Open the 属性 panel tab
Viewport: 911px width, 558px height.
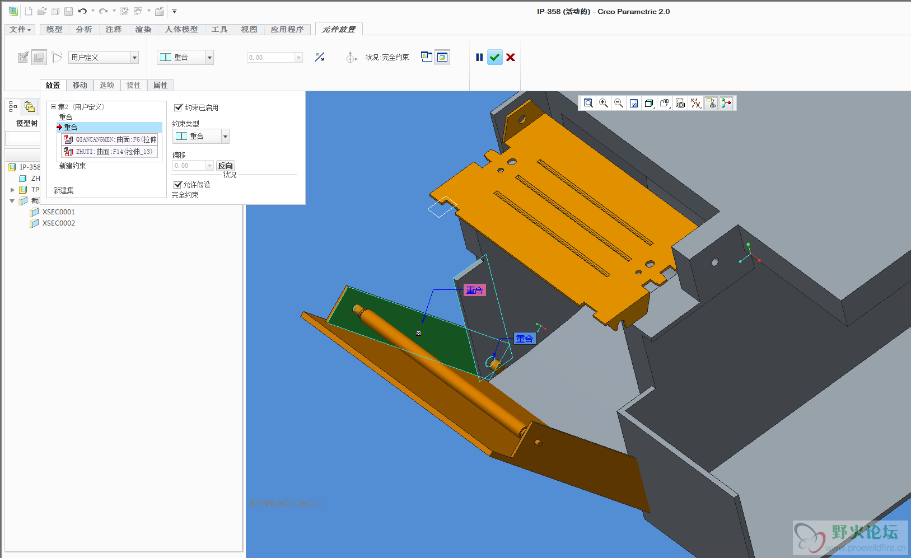click(161, 85)
